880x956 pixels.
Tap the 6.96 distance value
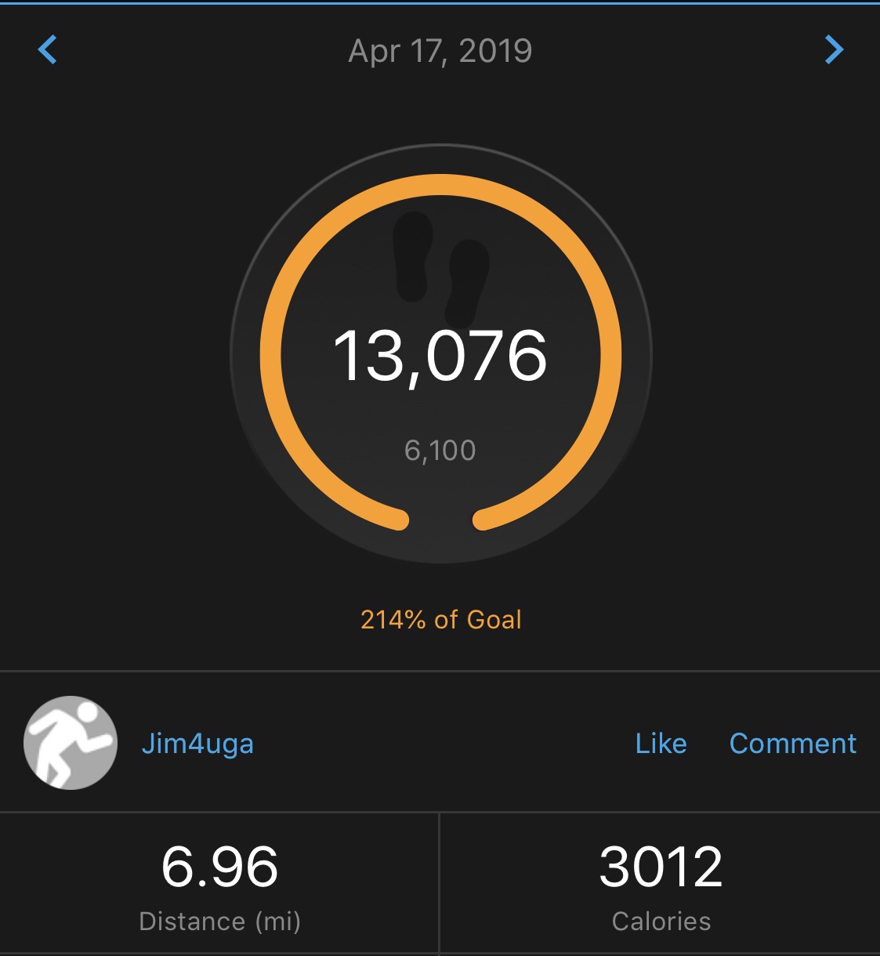pos(219,867)
